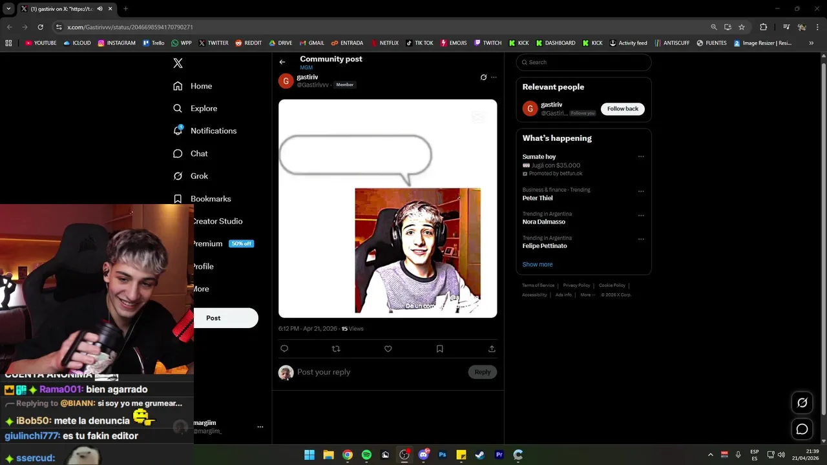Bookmark the post
This screenshot has height=465, width=827.
point(440,349)
